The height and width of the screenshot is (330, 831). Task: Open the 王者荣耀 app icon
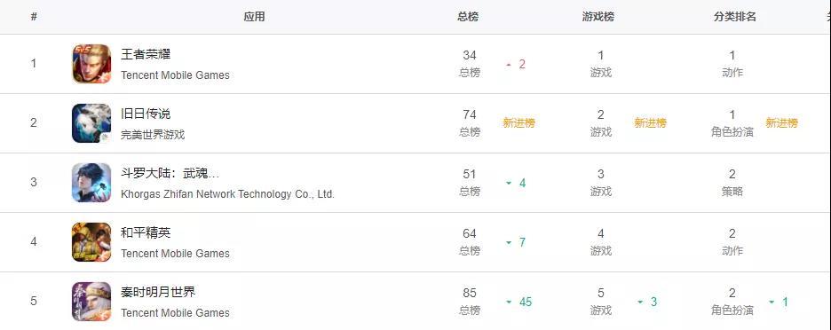click(91, 64)
